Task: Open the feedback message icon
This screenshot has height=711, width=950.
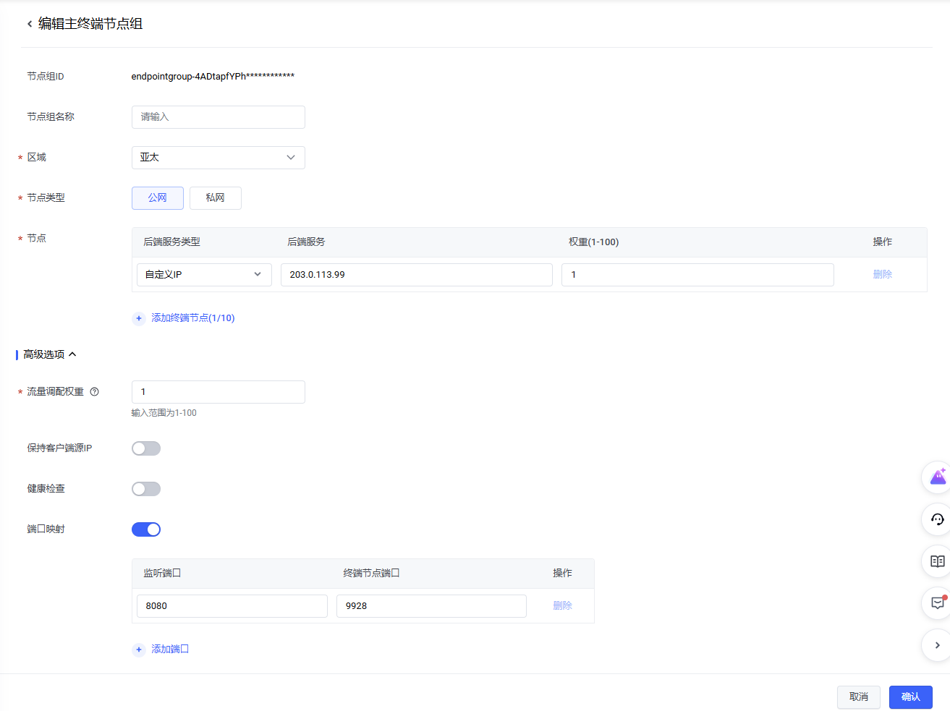Action: pyautogui.click(x=938, y=603)
